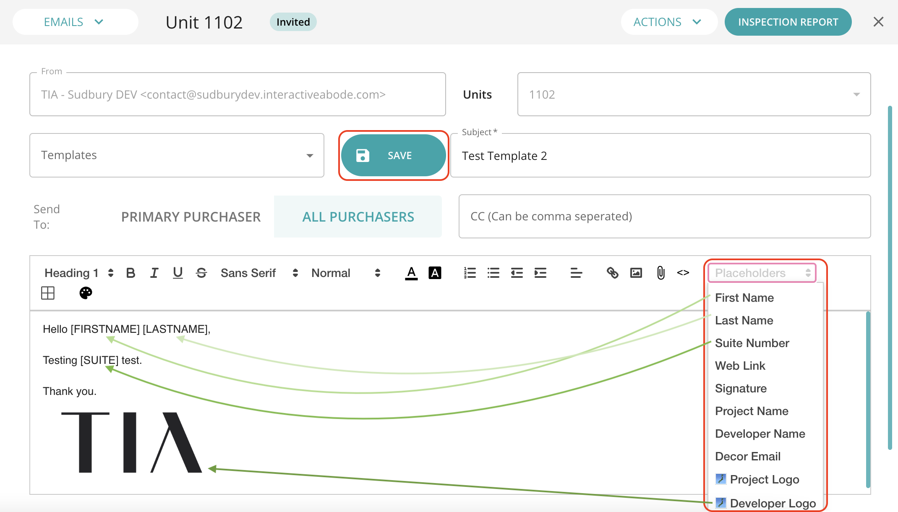
Task: Choose Signature placeholder
Action: point(741,389)
